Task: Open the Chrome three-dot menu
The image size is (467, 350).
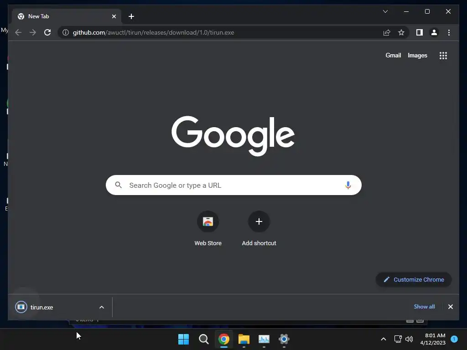Action: tap(449, 32)
